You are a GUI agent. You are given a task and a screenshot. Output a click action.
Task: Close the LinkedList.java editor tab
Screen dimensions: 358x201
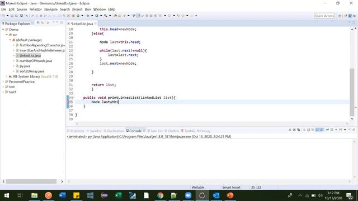pyautogui.click(x=96, y=23)
